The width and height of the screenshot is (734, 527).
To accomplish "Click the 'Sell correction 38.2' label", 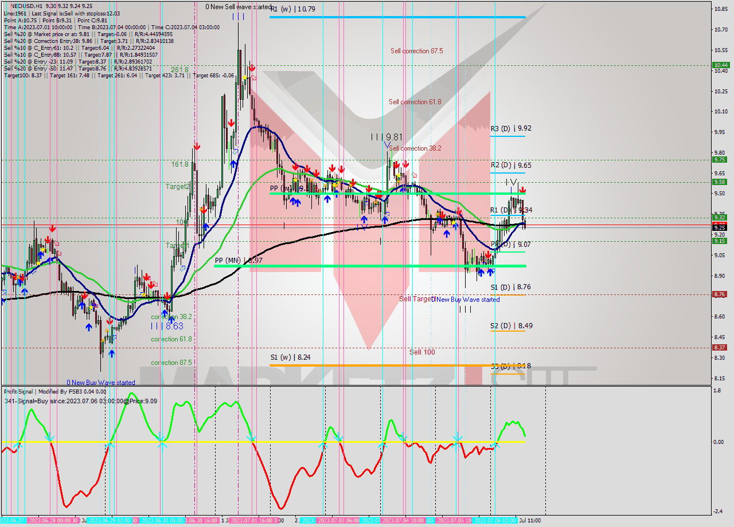I will pos(415,148).
